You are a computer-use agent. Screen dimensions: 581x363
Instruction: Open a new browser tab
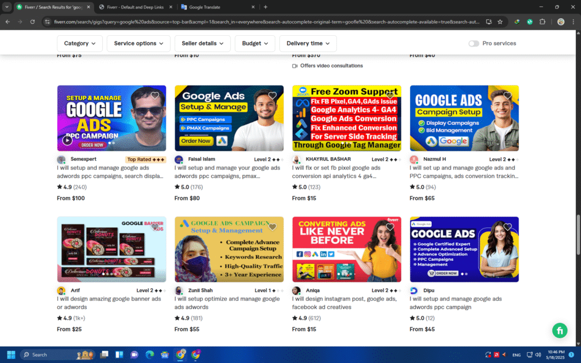click(266, 7)
